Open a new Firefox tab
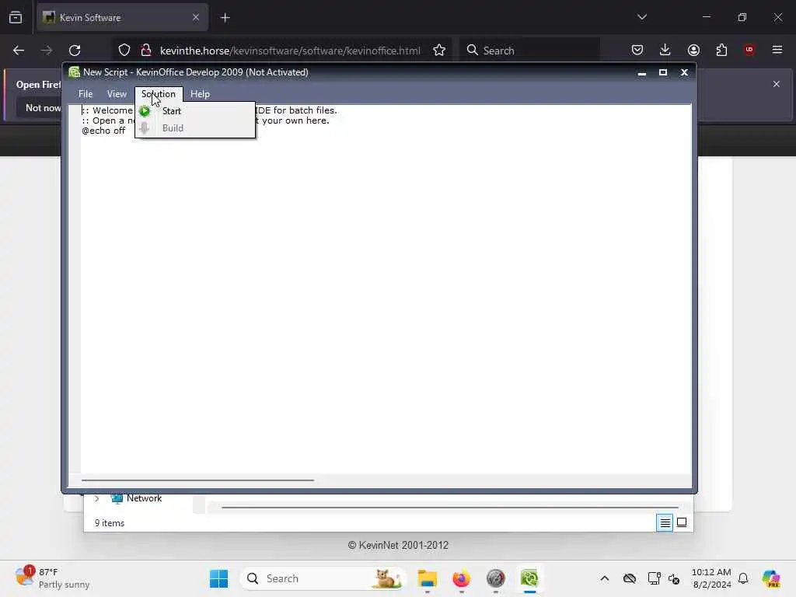The image size is (796, 597). click(225, 18)
